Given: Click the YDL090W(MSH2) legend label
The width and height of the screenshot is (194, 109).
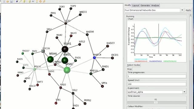Looking at the screenshot, I should pos(141,61).
